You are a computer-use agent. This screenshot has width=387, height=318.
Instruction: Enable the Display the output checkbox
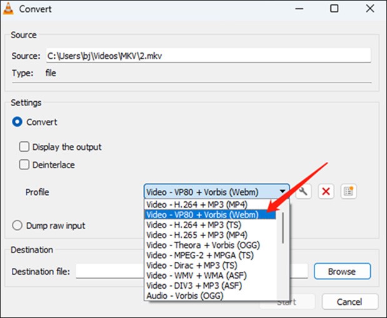[24, 147]
